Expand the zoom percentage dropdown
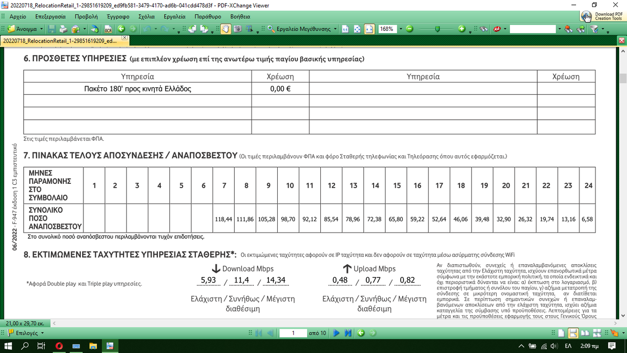The height and width of the screenshot is (353, 627). point(401,29)
